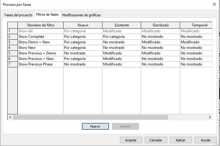Open Nuevo dropdown for Show New row
The height and width of the screenshot is (146, 220).
click(x=83, y=48)
